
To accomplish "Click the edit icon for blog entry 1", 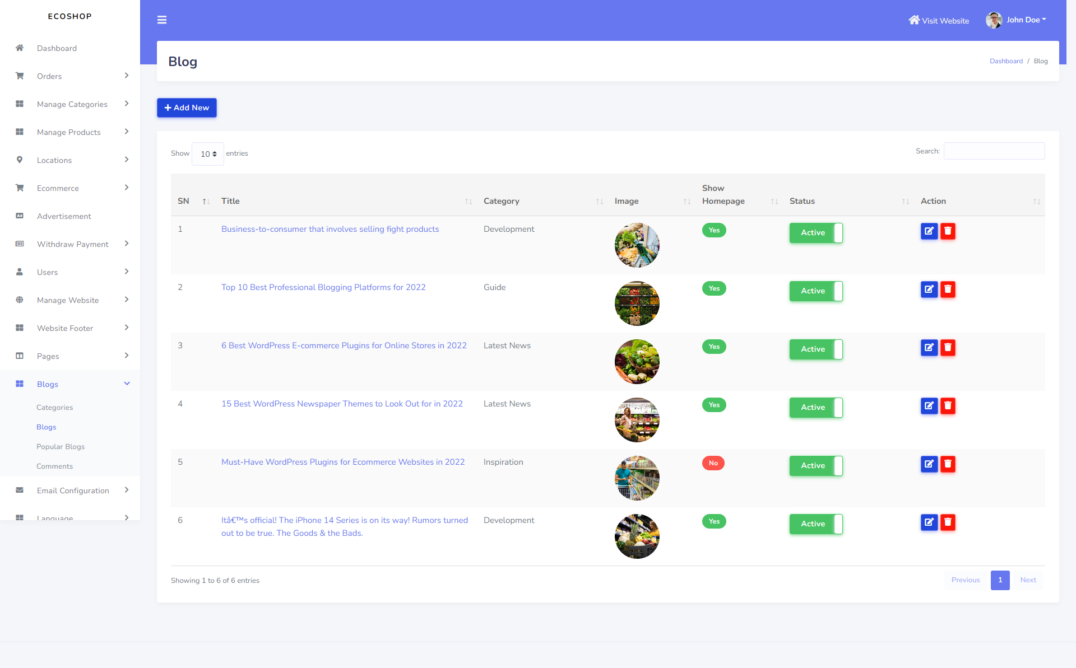I will pyautogui.click(x=929, y=231).
